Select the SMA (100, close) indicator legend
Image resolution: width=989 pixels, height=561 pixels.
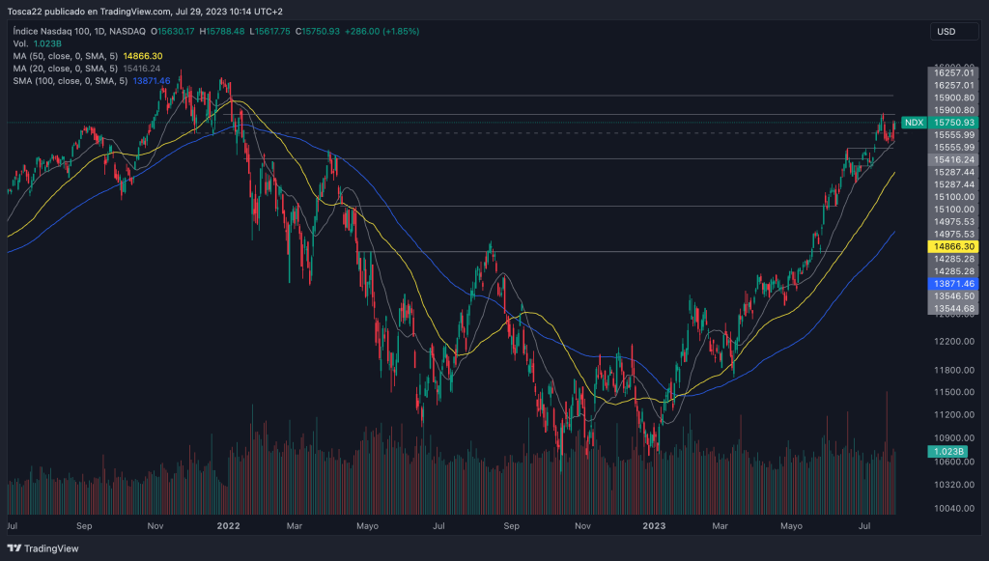(68, 81)
